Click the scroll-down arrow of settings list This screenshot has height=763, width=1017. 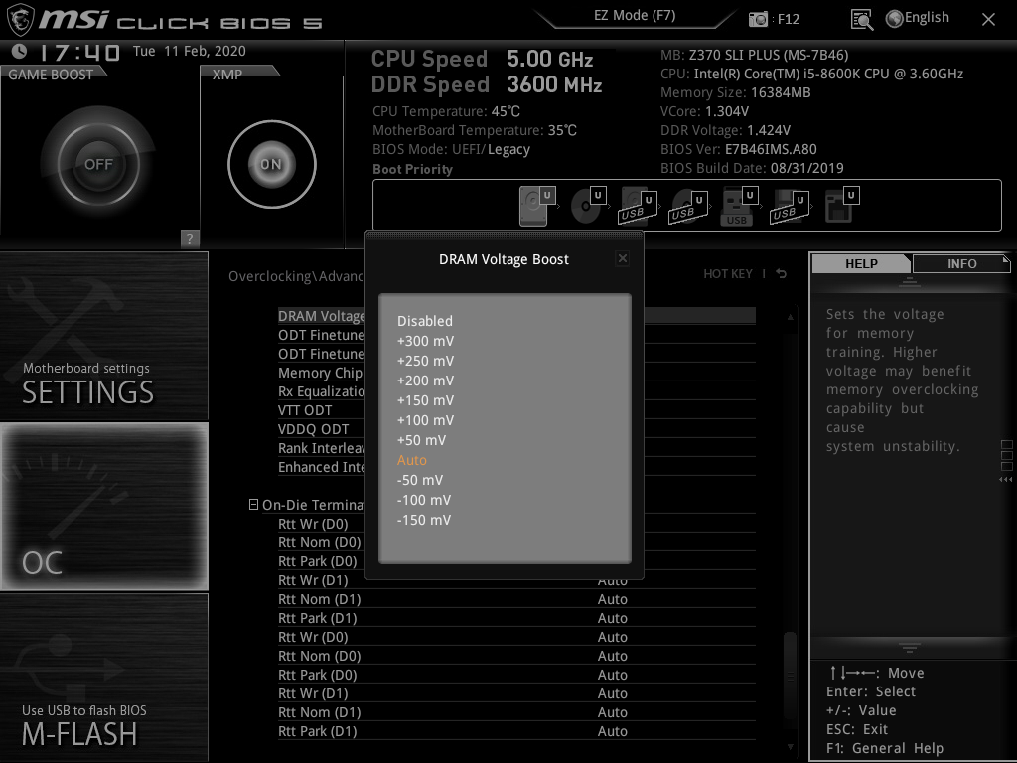(790, 747)
